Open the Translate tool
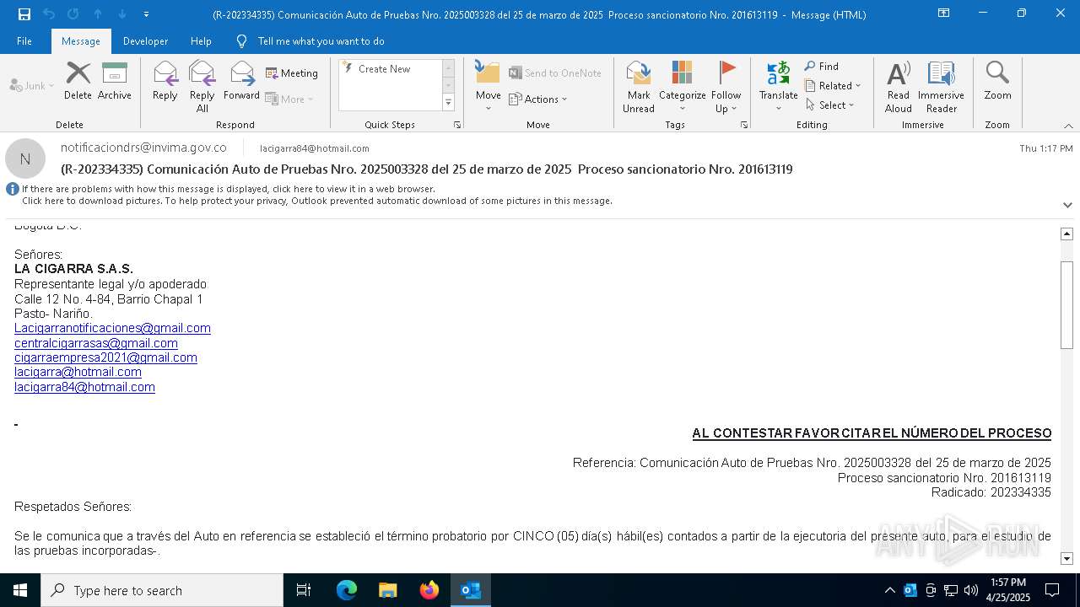This screenshot has width=1080, height=607. pos(778,86)
